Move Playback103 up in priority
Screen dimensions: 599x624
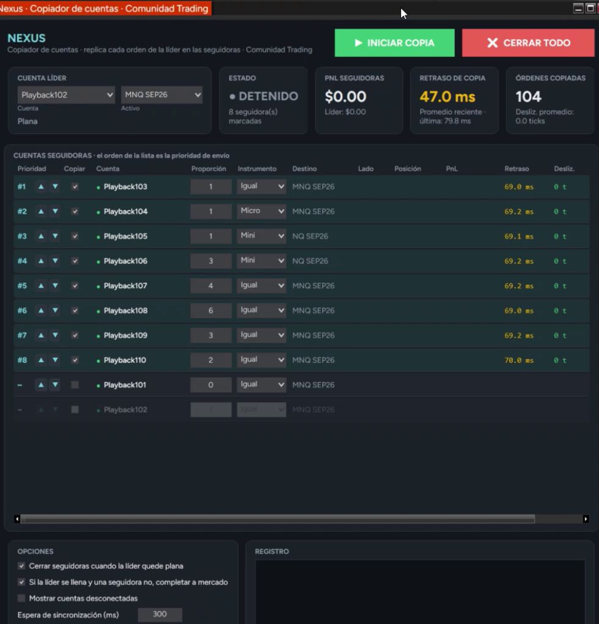tap(41, 187)
